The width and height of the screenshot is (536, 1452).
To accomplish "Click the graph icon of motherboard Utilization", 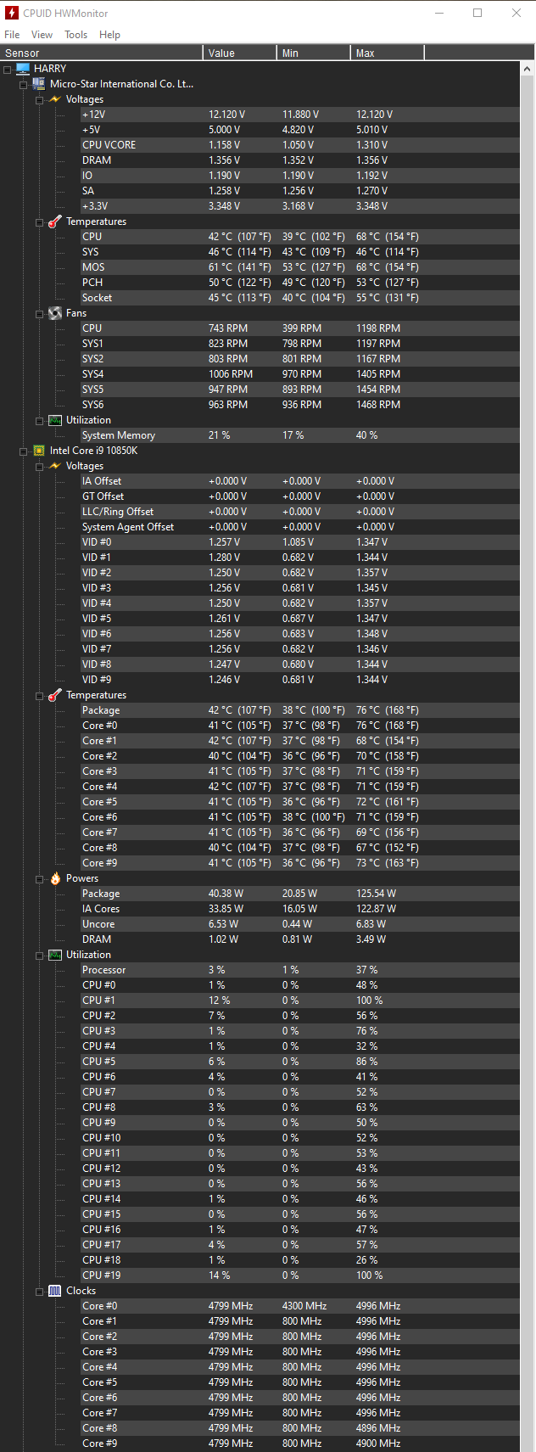I will pyautogui.click(x=55, y=420).
